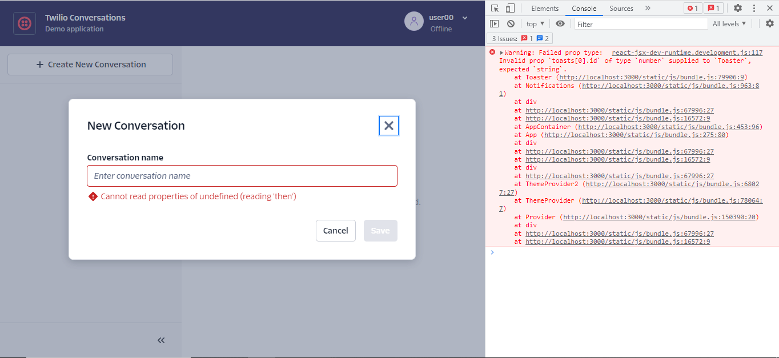Click the red error count badge
The width and height of the screenshot is (779, 358).
[694, 8]
